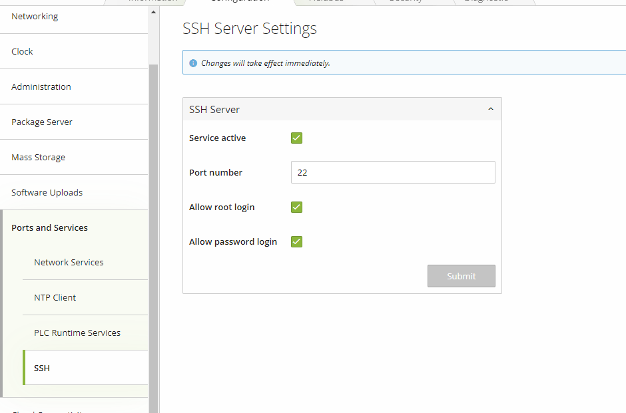Screen dimensions: 626x413
Task: Go to Package Server settings
Action: tap(74, 122)
